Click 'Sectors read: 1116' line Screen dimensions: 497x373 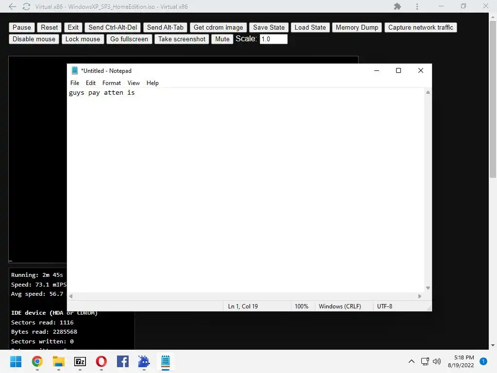click(x=42, y=322)
